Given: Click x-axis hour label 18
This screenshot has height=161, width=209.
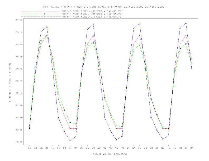Looking at the screenshot, I should [64, 148].
